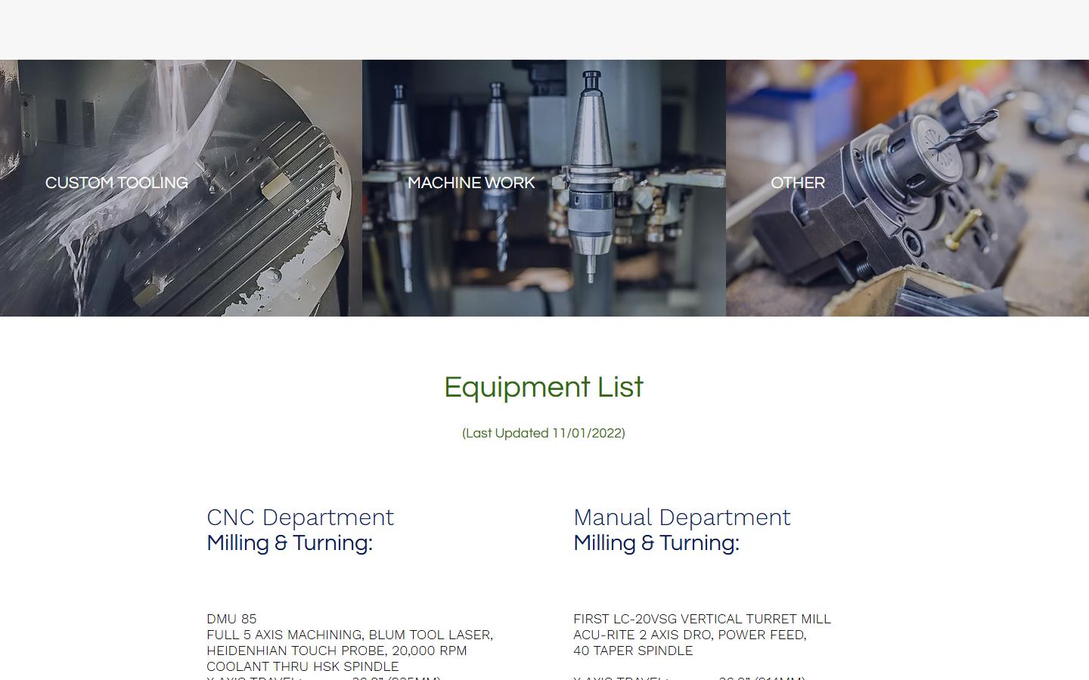Click the Manual Department heading
The image size is (1089, 680).
pyautogui.click(x=681, y=518)
